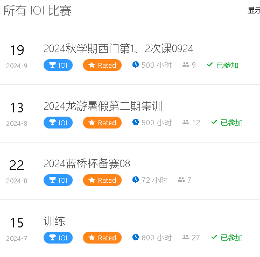The width and height of the screenshot is (260, 257).
Task: Click the clock icon beside 800 小时
Action: (x=136, y=237)
